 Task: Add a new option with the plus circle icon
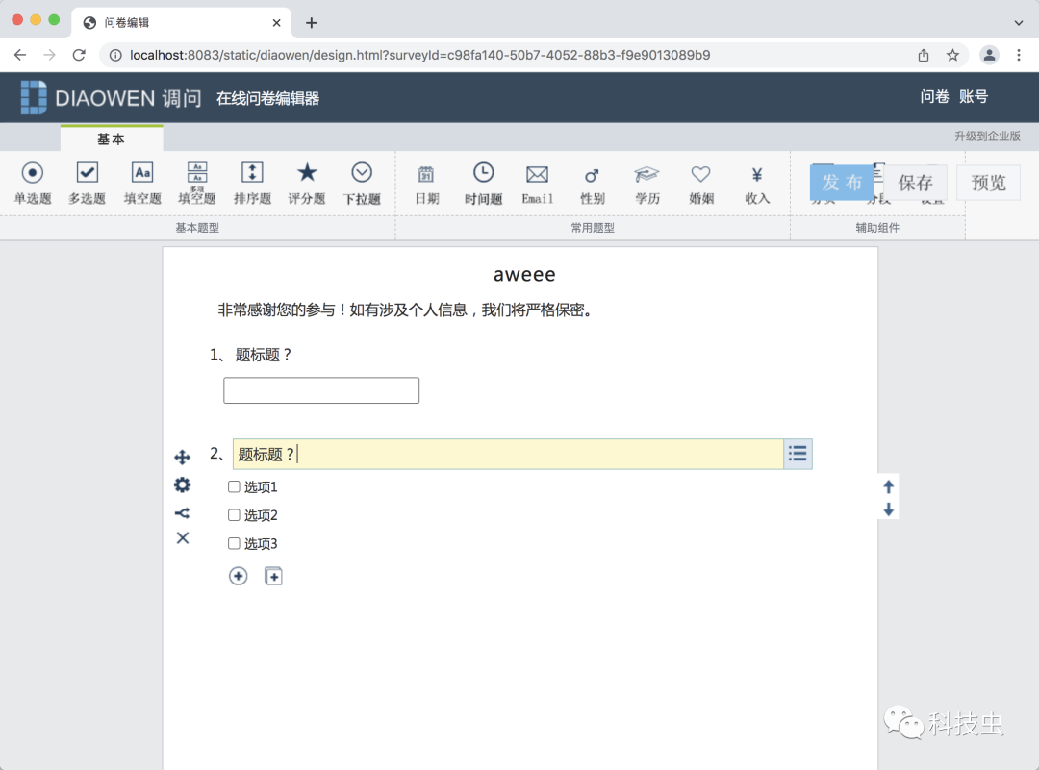[x=238, y=576]
